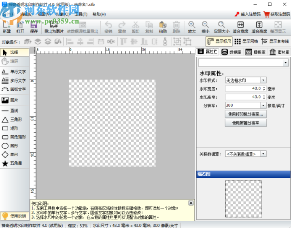Toggle 显示网格 grid display
Viewport: 291px width, 228px height.
coord(246,41)
